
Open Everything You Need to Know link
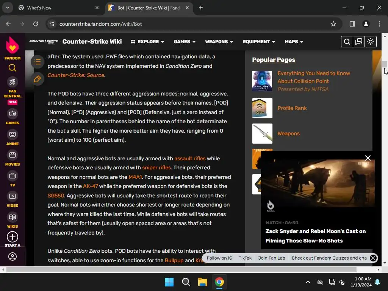(x=313, y=77)
